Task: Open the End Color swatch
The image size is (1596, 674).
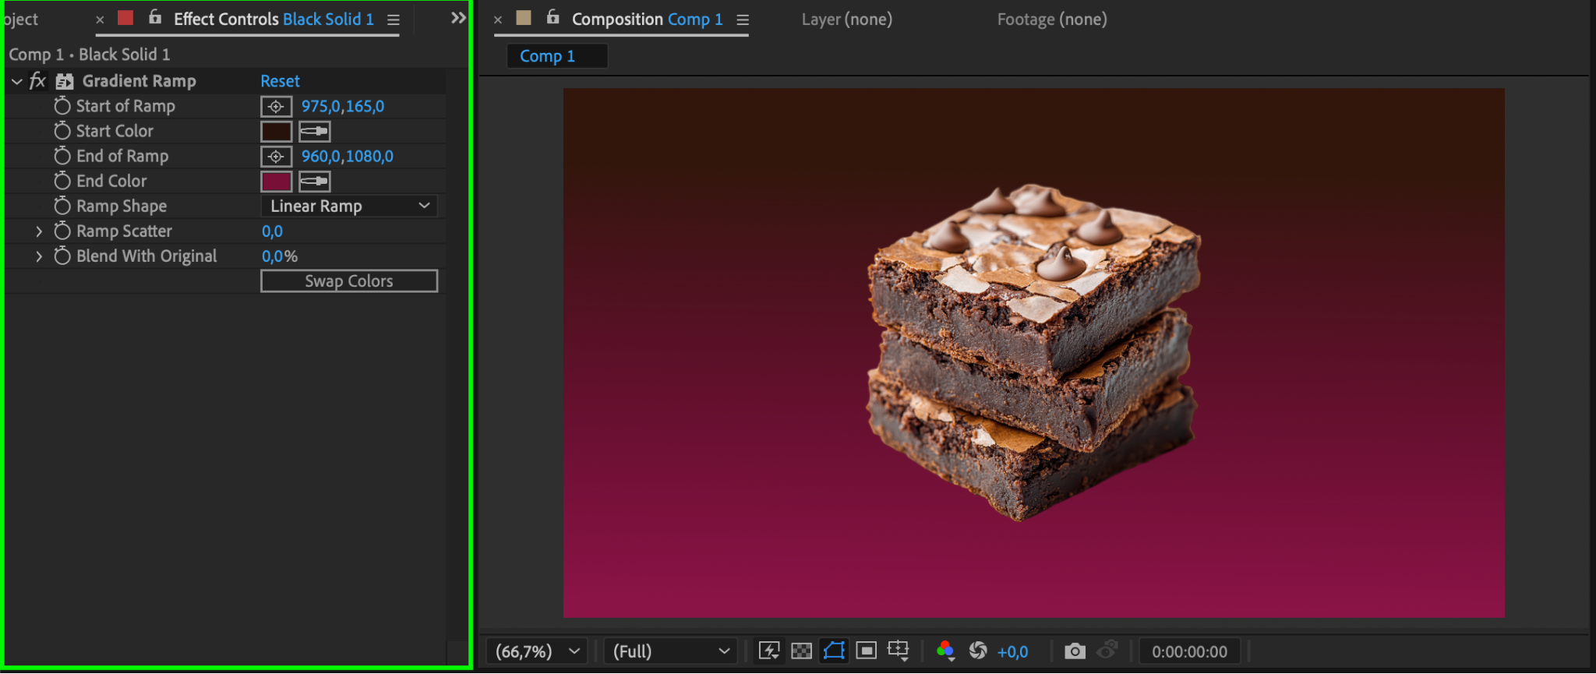Action: tap(276, 182)
